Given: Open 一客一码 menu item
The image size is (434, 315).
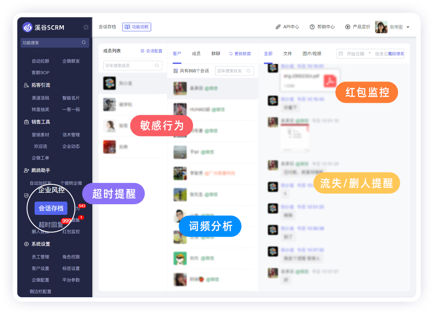Looking at the screenshot, I should (71, 109).
